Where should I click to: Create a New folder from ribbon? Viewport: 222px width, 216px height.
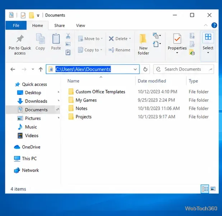(x=143, y=44)
